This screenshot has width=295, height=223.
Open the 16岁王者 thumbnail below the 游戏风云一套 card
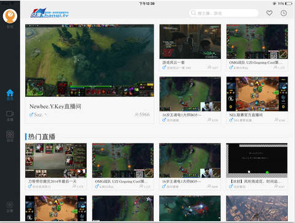tap(190, 94)
